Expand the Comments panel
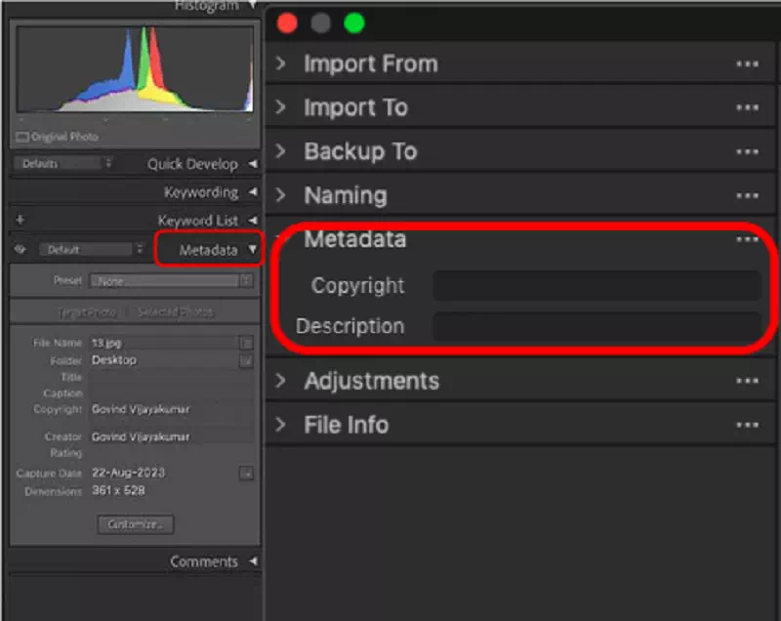The image size is (781, 621). tap(253, 561)
